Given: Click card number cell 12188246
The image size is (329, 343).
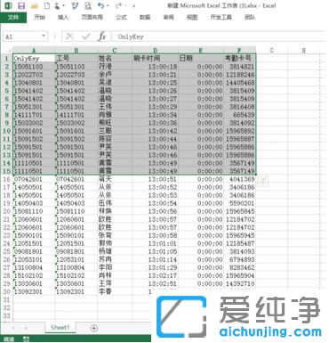Looking at the screenshot, I should (239, 75).
